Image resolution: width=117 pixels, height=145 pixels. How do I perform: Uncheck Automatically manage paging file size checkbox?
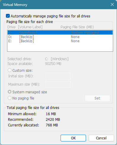click(8, 16)
